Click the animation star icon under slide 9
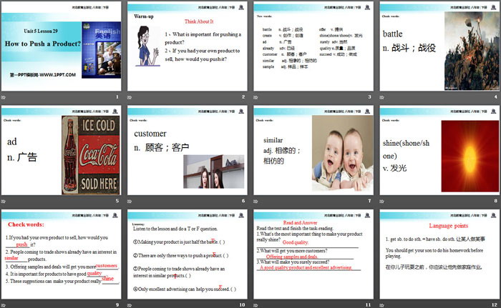 [3, 305]
